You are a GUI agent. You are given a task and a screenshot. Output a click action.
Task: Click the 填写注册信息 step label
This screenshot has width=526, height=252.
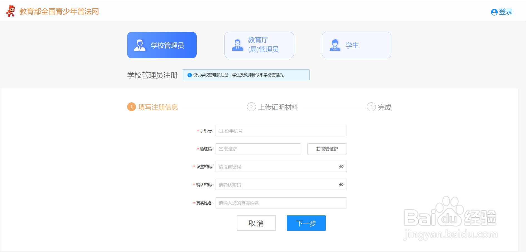pos(158,107)
